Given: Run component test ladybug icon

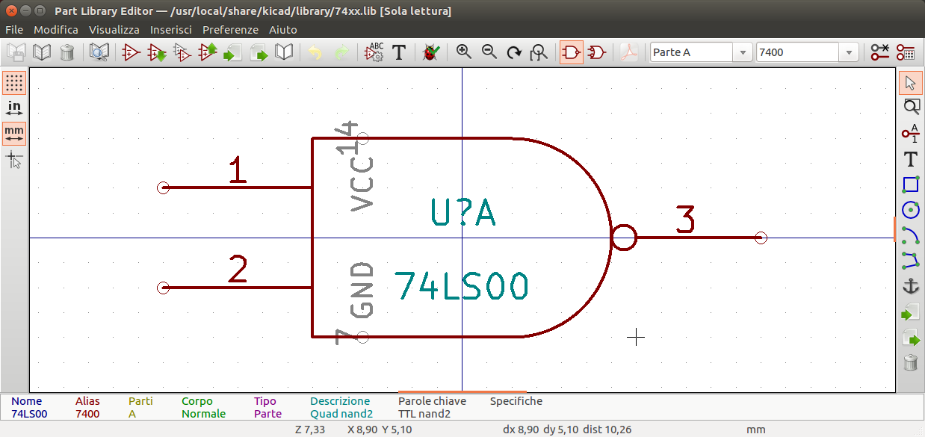Looking at the screenshot, I should click(x=430, y=52).
